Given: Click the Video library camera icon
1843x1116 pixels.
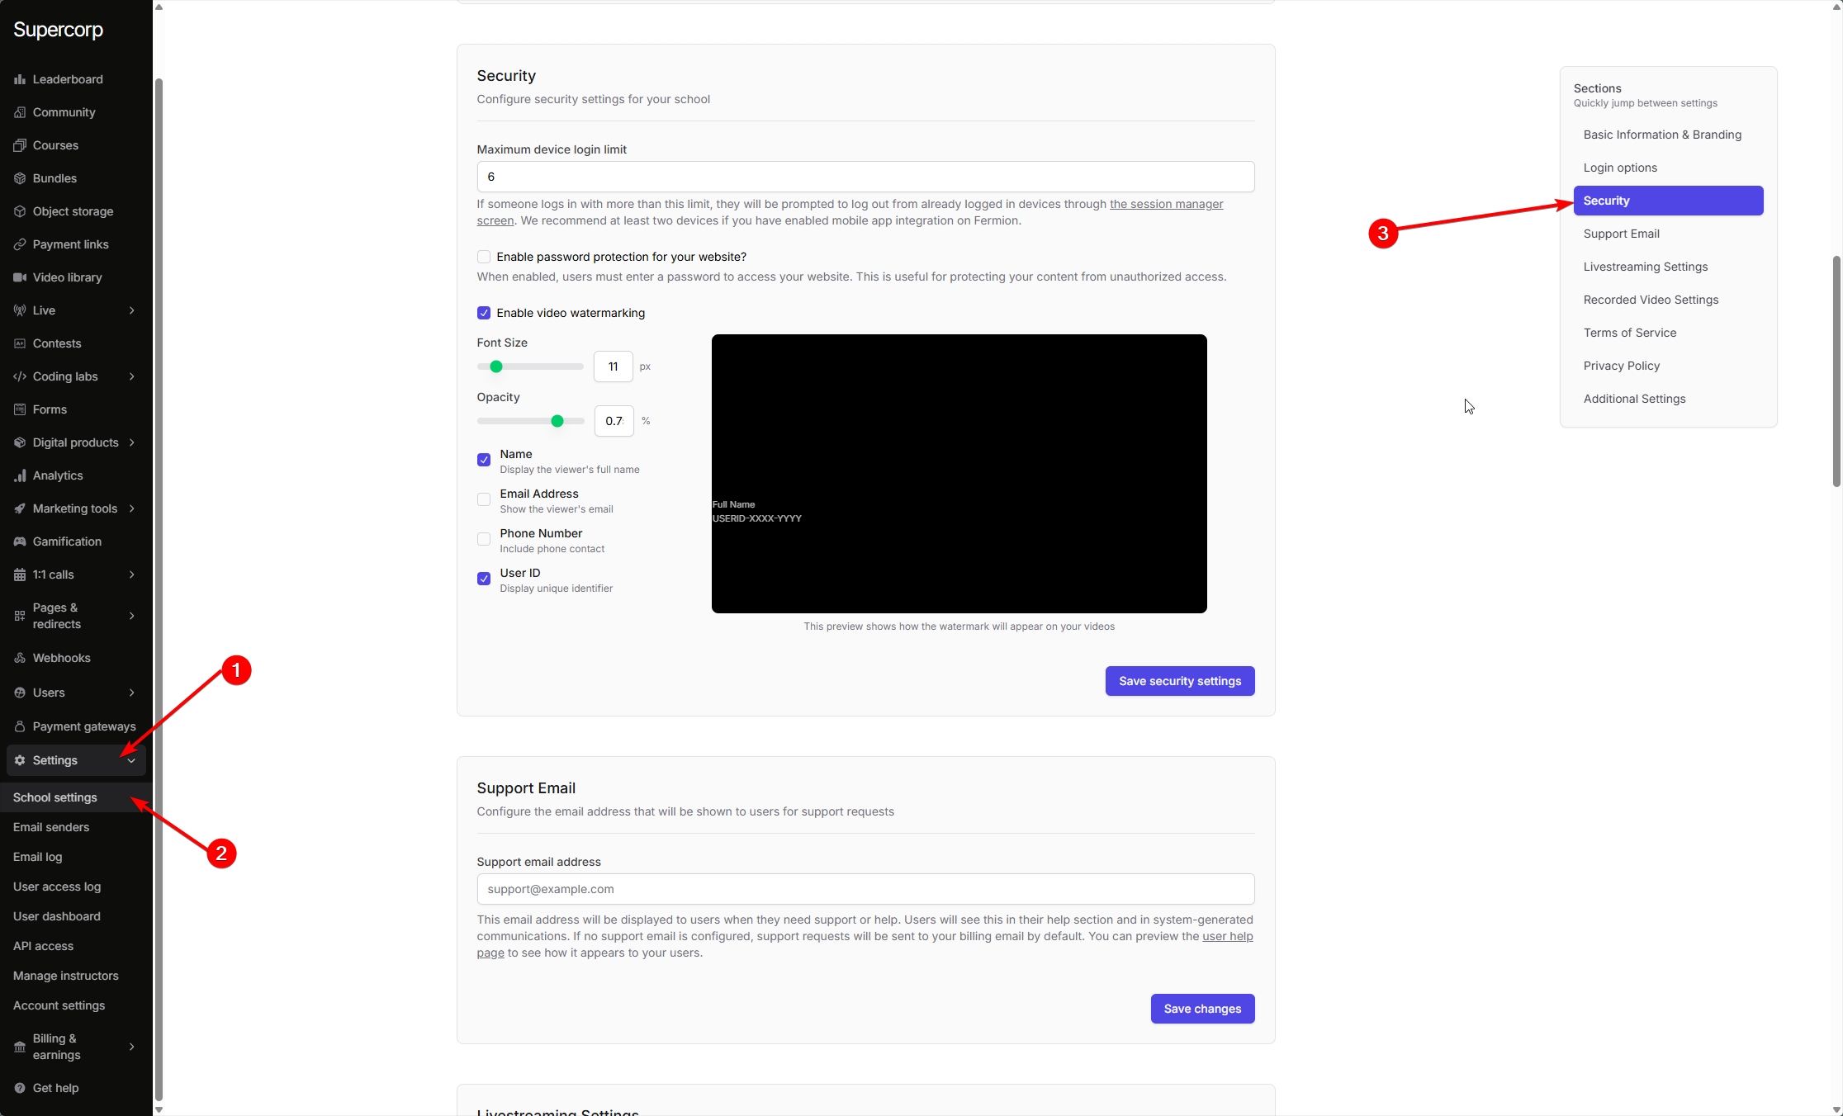Looking at the screenshot, I should pyautogui.click(x=20, y=277).
